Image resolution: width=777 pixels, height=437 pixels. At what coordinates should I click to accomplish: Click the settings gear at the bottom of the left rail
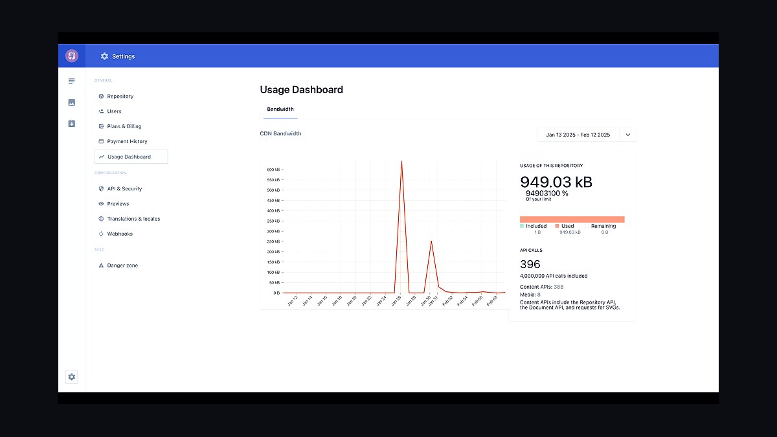coord(71,377)
